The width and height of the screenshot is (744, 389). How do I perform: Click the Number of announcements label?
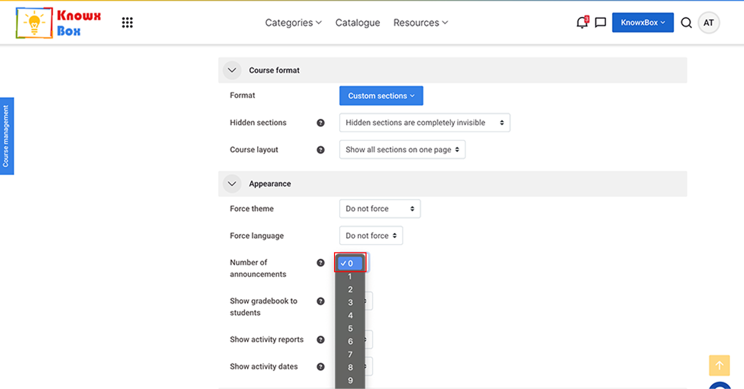258,268
